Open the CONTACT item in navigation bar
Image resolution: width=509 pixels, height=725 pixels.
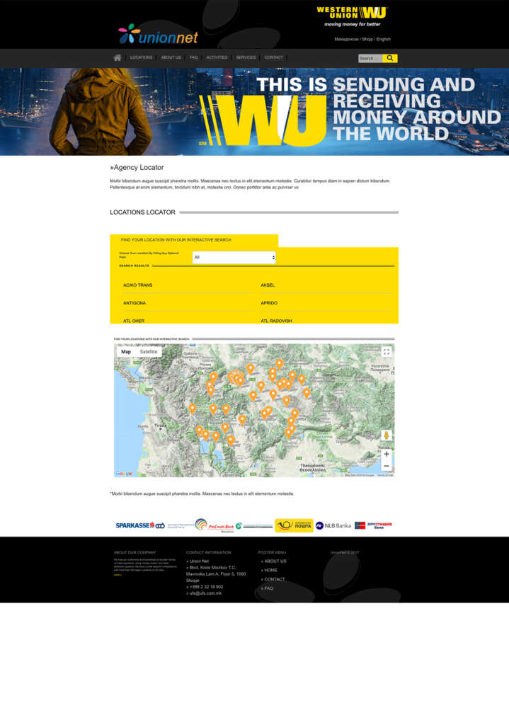274,58
